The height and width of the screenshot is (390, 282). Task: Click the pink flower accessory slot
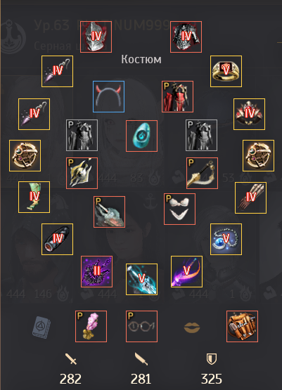[x=91, y=326]
